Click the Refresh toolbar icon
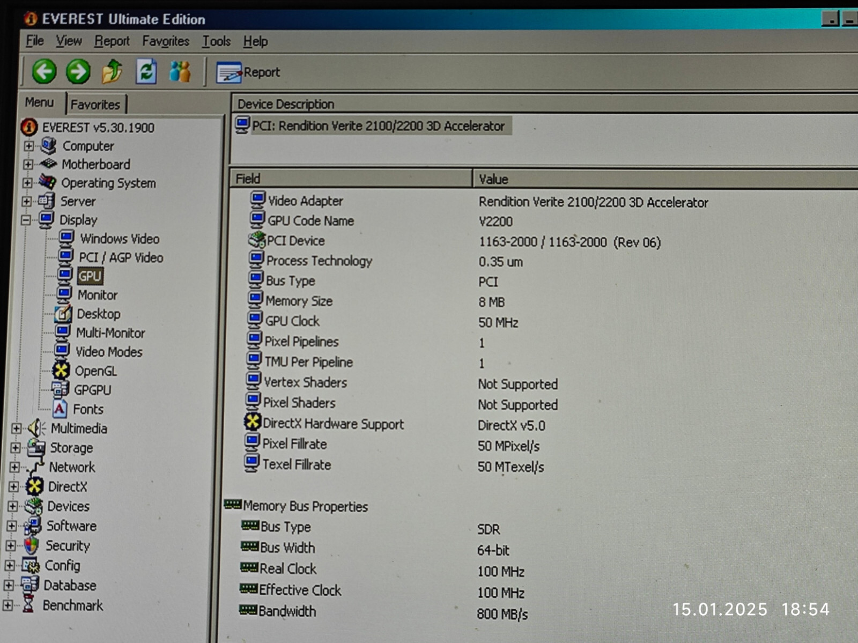This screenshot has width=858, height=643. 146,71
